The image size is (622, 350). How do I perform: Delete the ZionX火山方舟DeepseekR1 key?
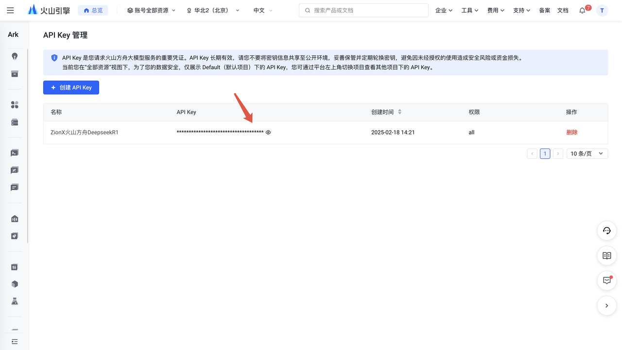coord(572,133)
